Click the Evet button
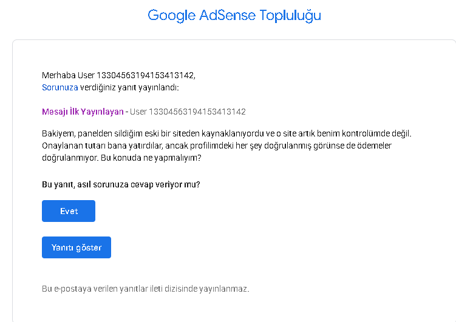 (69, 211)
